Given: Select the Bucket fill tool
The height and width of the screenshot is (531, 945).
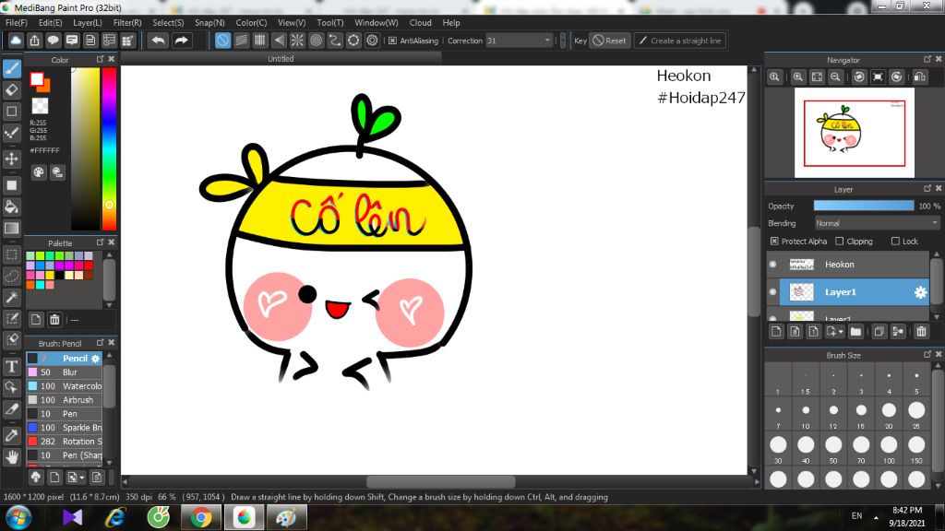Looking at the screenshot, I should (x=11, y=206).
